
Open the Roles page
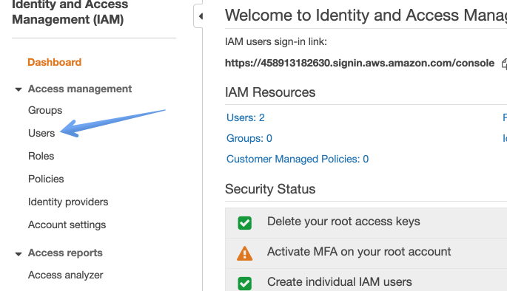[41, 156]
